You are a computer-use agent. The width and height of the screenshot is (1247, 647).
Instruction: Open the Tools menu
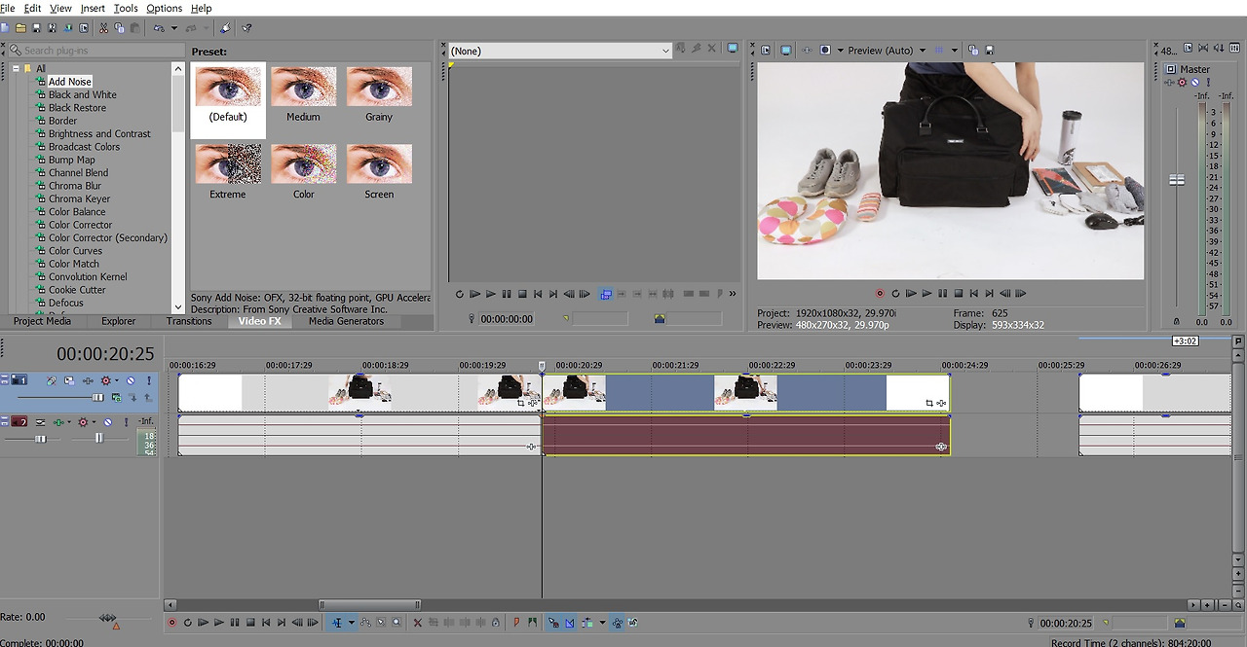[126, 8]
